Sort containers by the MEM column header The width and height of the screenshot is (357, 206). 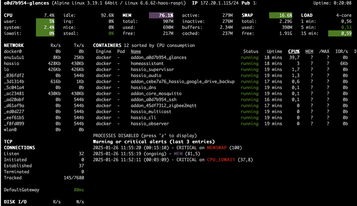point(309,51)
